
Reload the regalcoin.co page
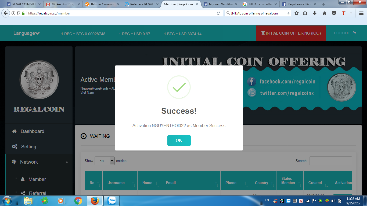tap(218, 13)
